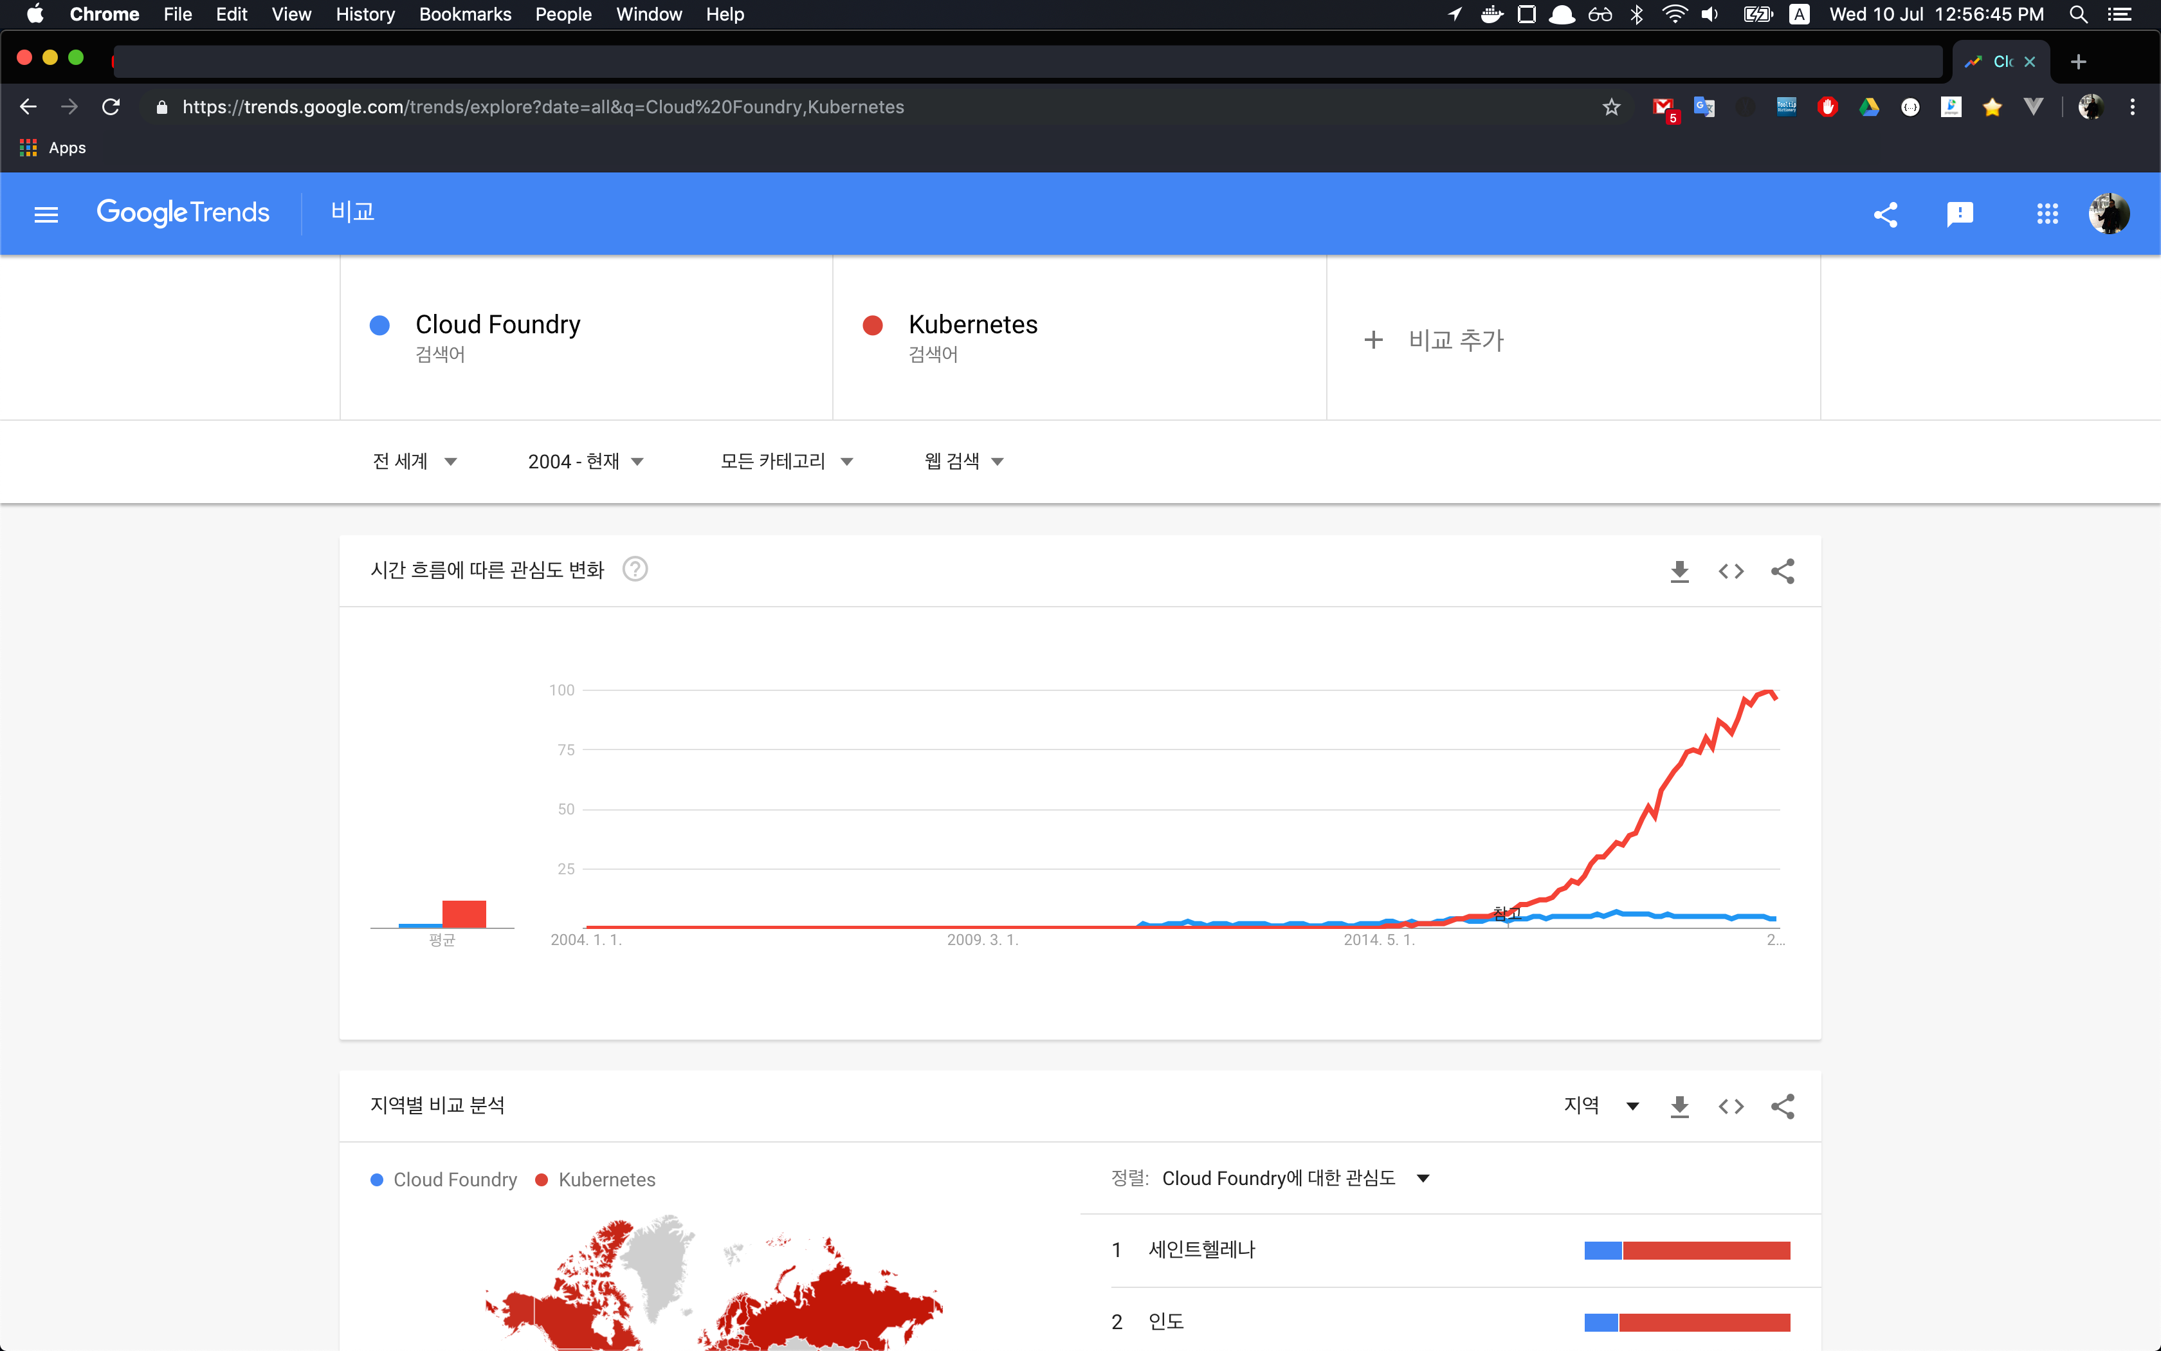Open the 웹 검색 search type dropdown
The image size is (2161, 1351).
965,461
